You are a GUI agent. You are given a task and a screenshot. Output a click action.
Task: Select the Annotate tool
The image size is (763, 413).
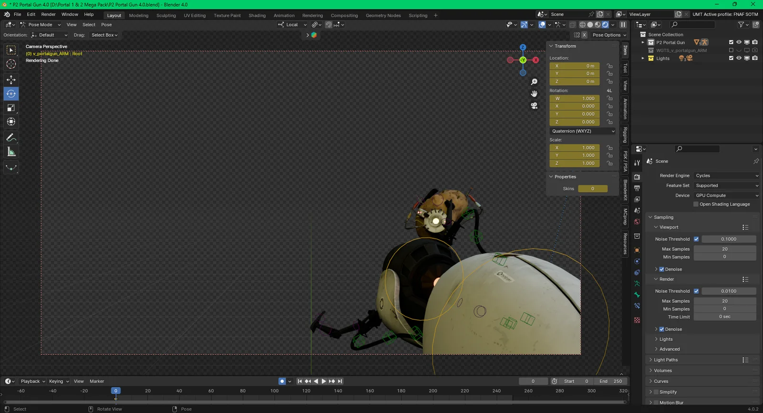click(11, 137)
